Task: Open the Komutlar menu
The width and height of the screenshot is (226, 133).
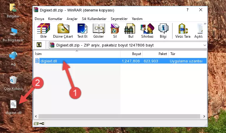Action: click(55, 19)
